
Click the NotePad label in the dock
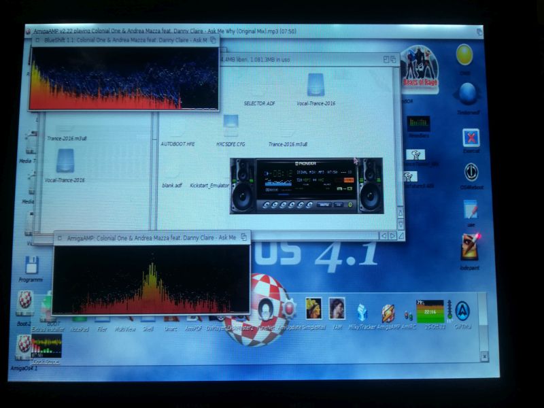(80, 329)
